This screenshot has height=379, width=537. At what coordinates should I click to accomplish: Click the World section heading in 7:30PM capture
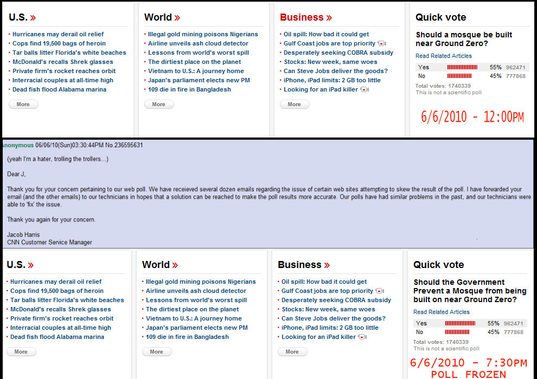pos(160,265)
